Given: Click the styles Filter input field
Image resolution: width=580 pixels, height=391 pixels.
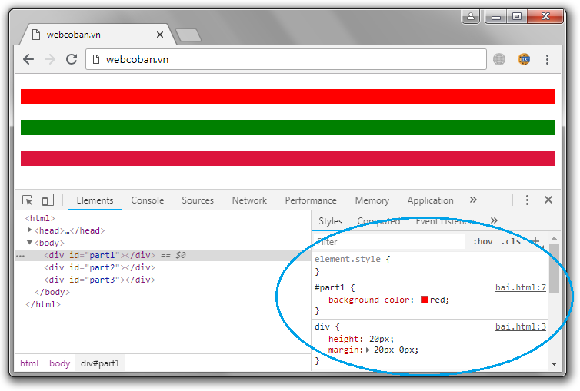Looking at the screenshot, I should pyautogui.click(x=389, y=241).
